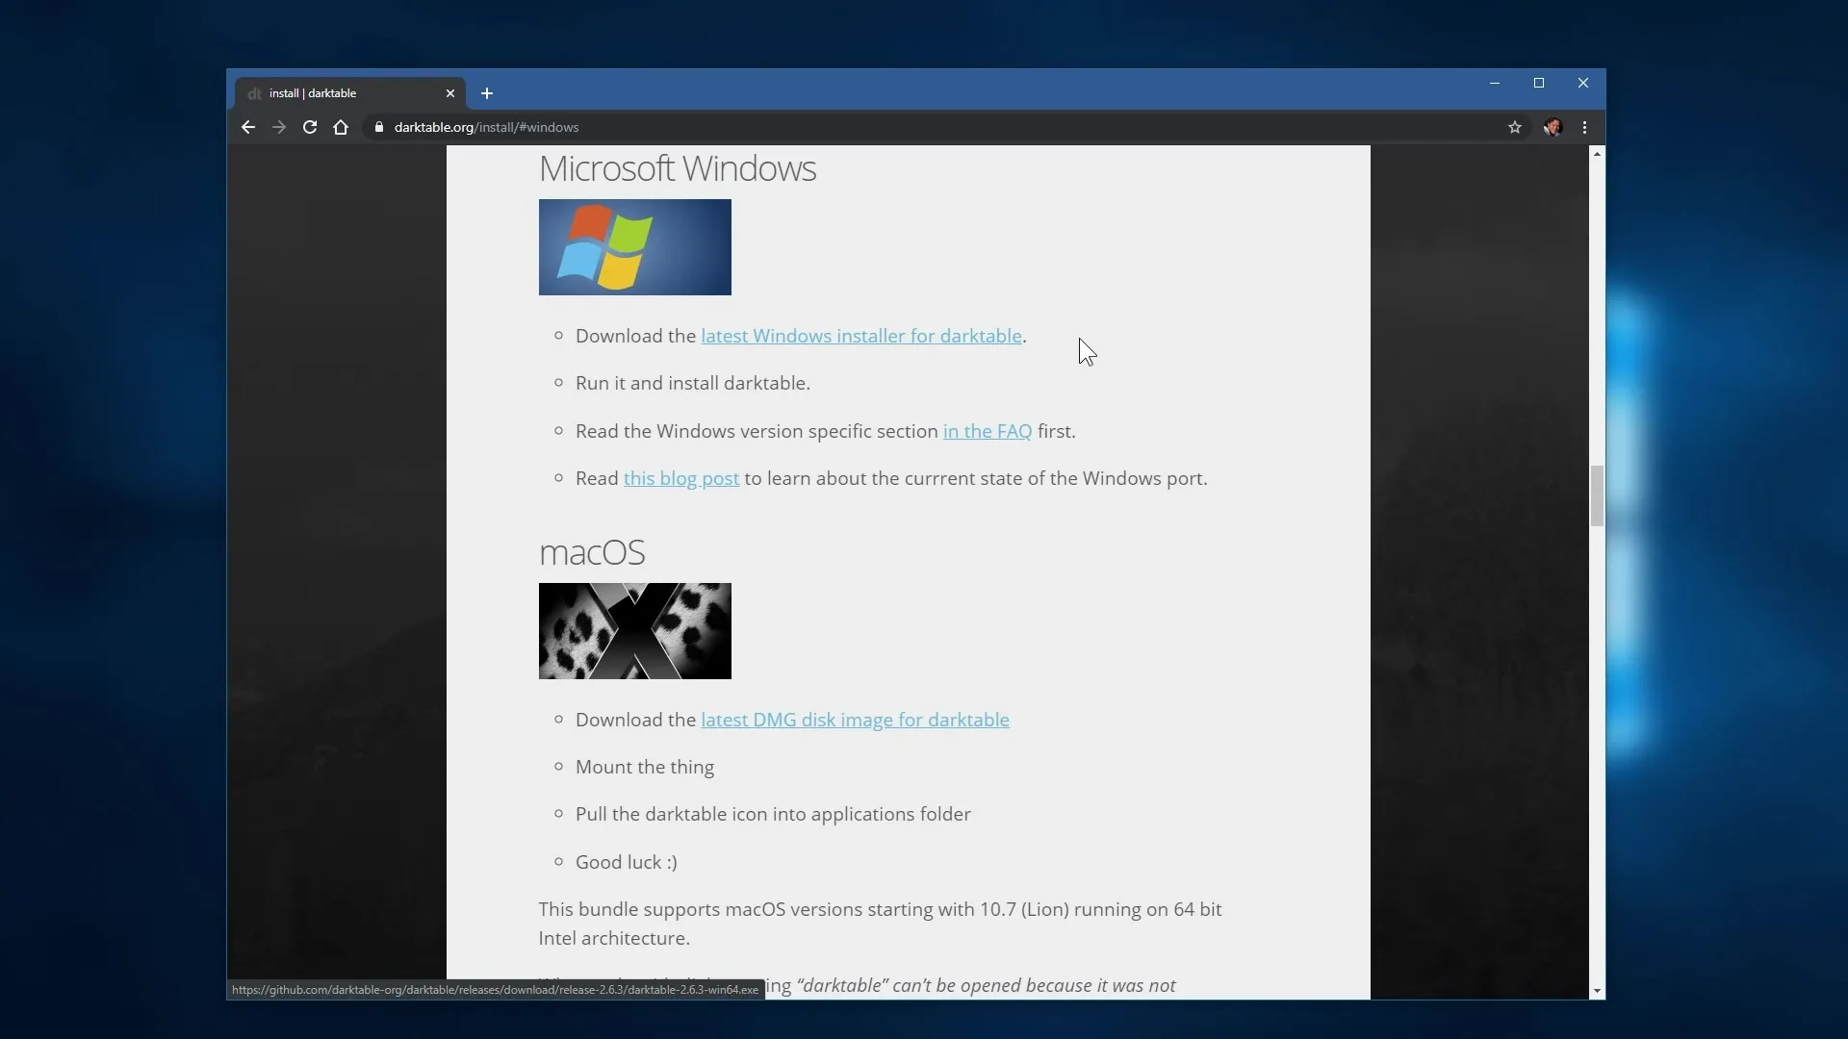This screenshot has height=1039, width=1848.
Task: Minimize the Chrome window
Action: [x=1495, y=84]
